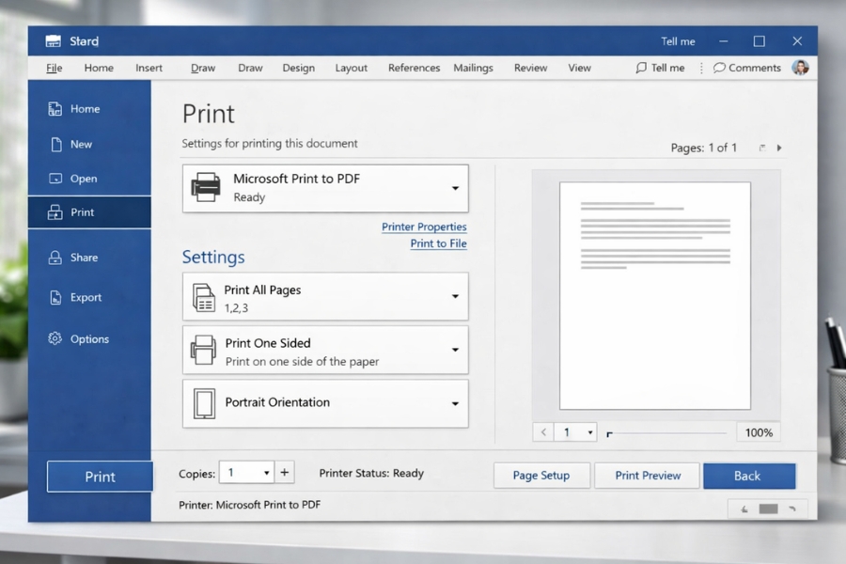
Task: Click the Print One Sided icon
Action: click(205, 350)
